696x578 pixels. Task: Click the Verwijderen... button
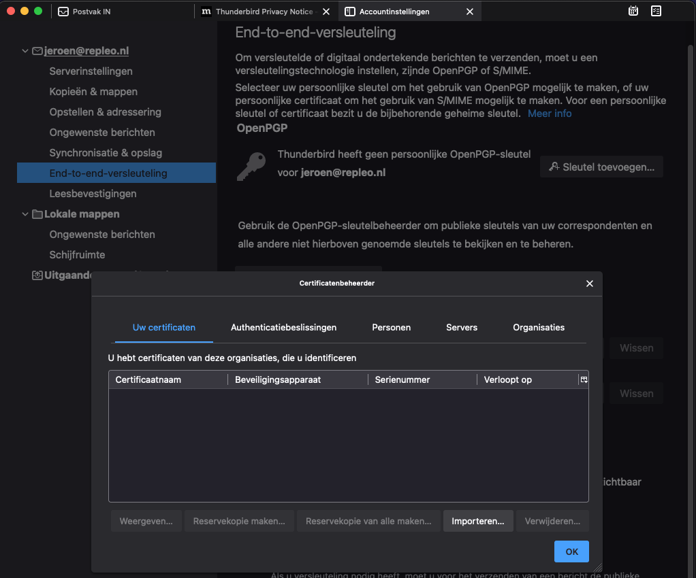pyautogui.click(x=552, y=521)
